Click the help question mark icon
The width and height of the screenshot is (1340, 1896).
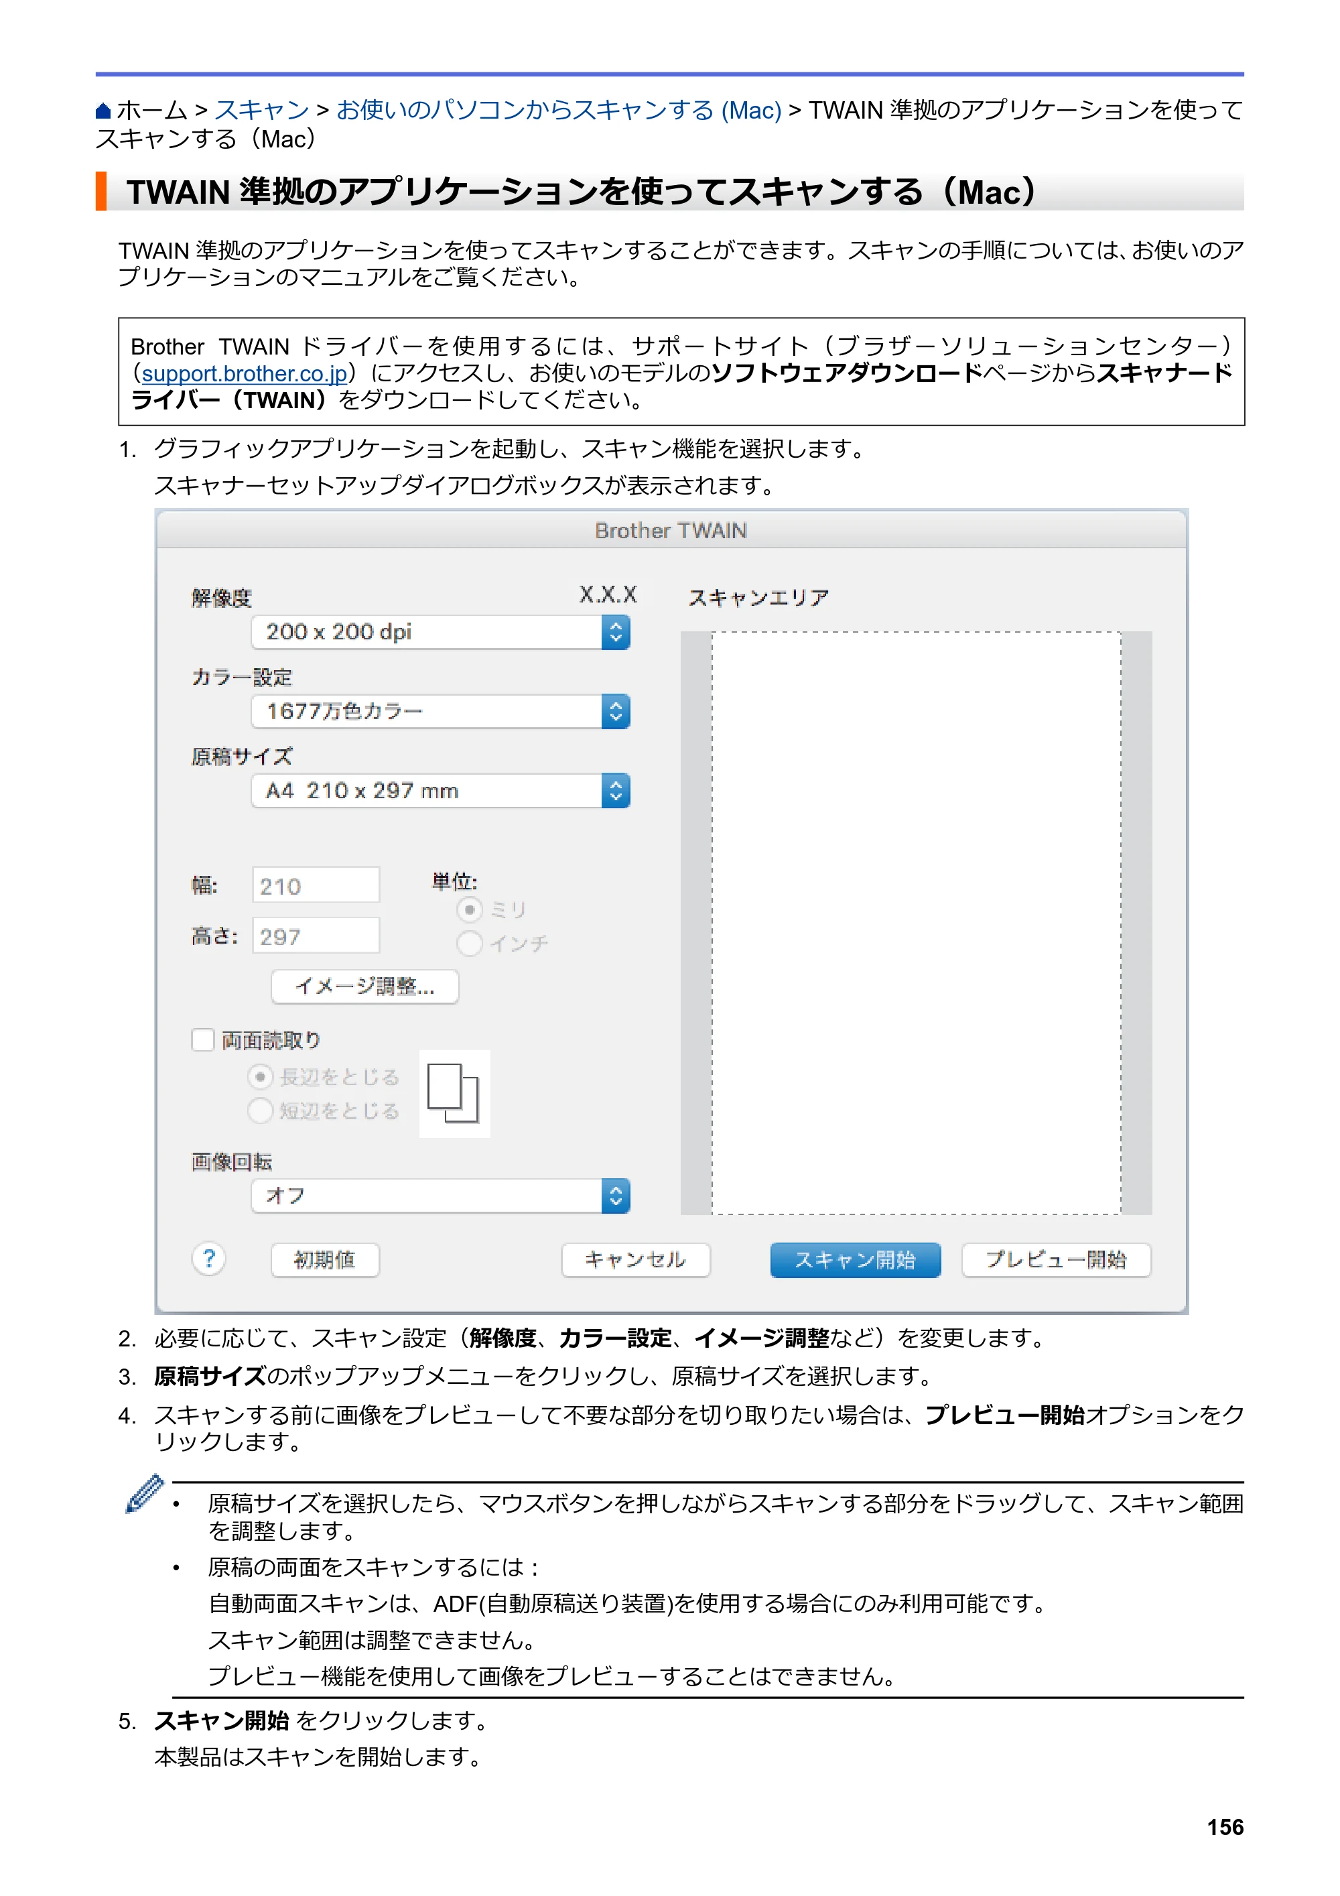209,1259
